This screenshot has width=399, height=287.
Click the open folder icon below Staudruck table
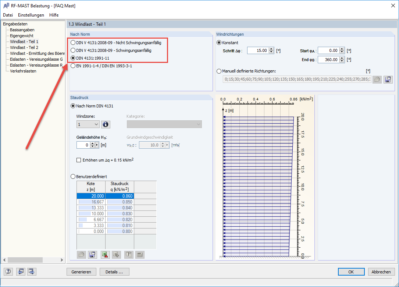tap(81, 255)
